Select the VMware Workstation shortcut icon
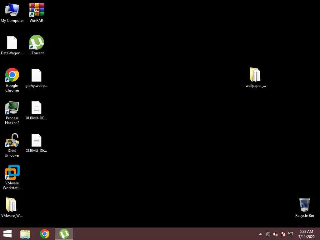 click(12, 177)
